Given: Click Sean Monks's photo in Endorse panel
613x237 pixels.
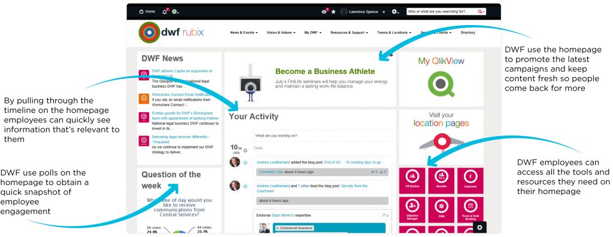Looking at the screenshot, I should 264,228.
